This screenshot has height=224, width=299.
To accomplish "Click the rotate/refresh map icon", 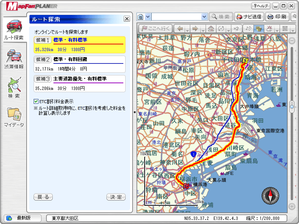I will (x=221, y=29).
